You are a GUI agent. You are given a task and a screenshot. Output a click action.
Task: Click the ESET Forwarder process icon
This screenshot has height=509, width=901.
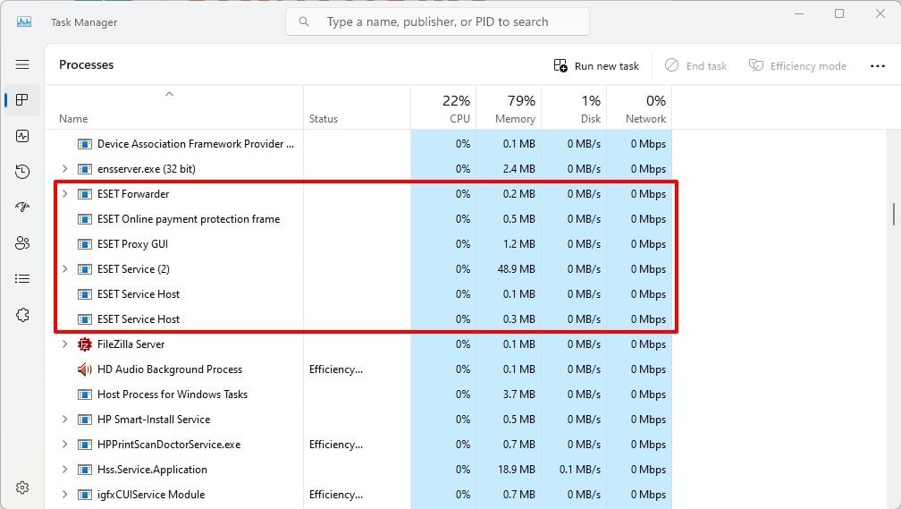(x=84, y=194)
